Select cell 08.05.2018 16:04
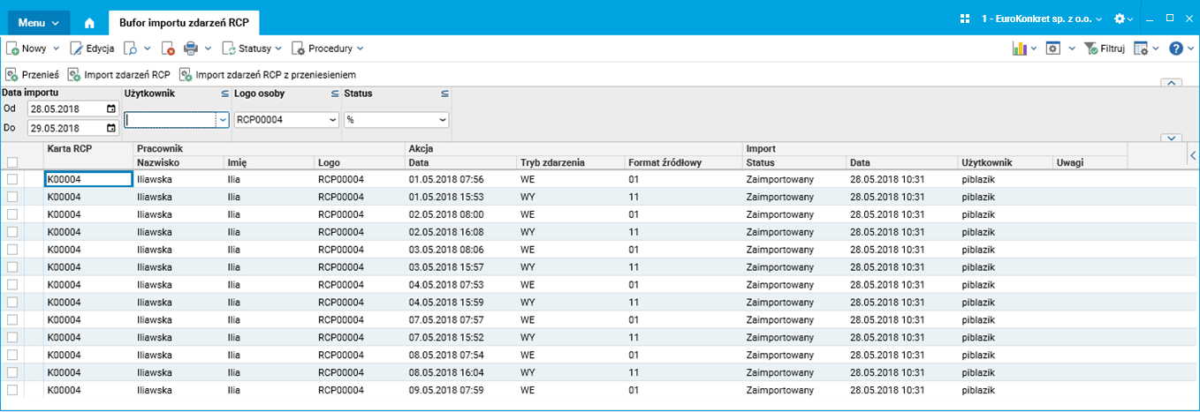 (459, 372)
